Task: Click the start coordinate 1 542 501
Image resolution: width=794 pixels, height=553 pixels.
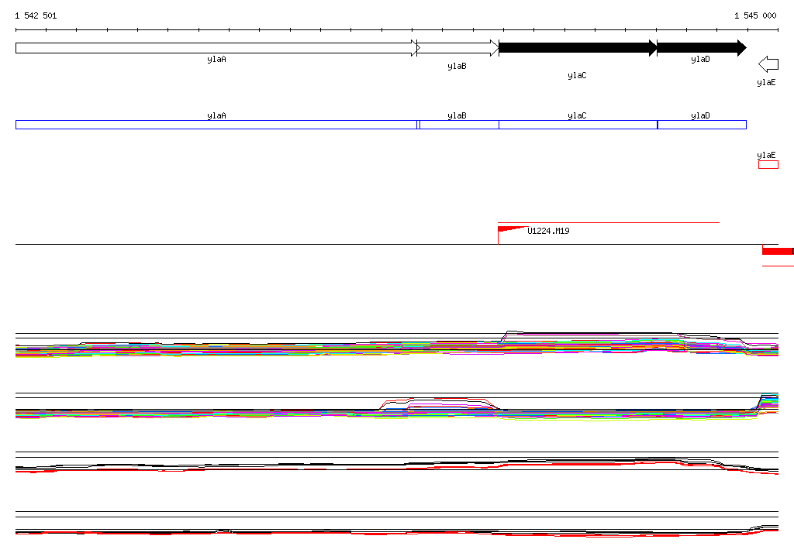Action: (36, 15)
